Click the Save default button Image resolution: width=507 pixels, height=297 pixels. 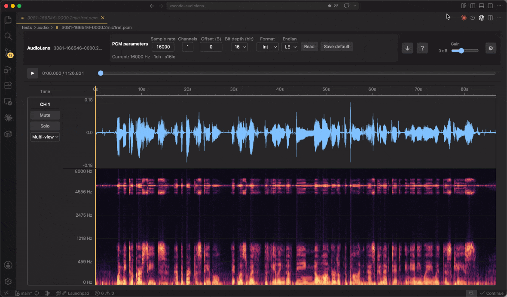(x=336, y=46)
